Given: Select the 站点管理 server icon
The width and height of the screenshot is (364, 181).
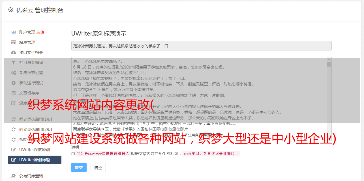Looking at the screenshot, I should (x=13, y=42).
